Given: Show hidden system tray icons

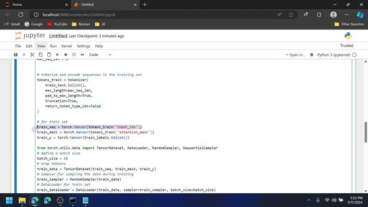Looking at the screenshot, I should coord(309,200).
